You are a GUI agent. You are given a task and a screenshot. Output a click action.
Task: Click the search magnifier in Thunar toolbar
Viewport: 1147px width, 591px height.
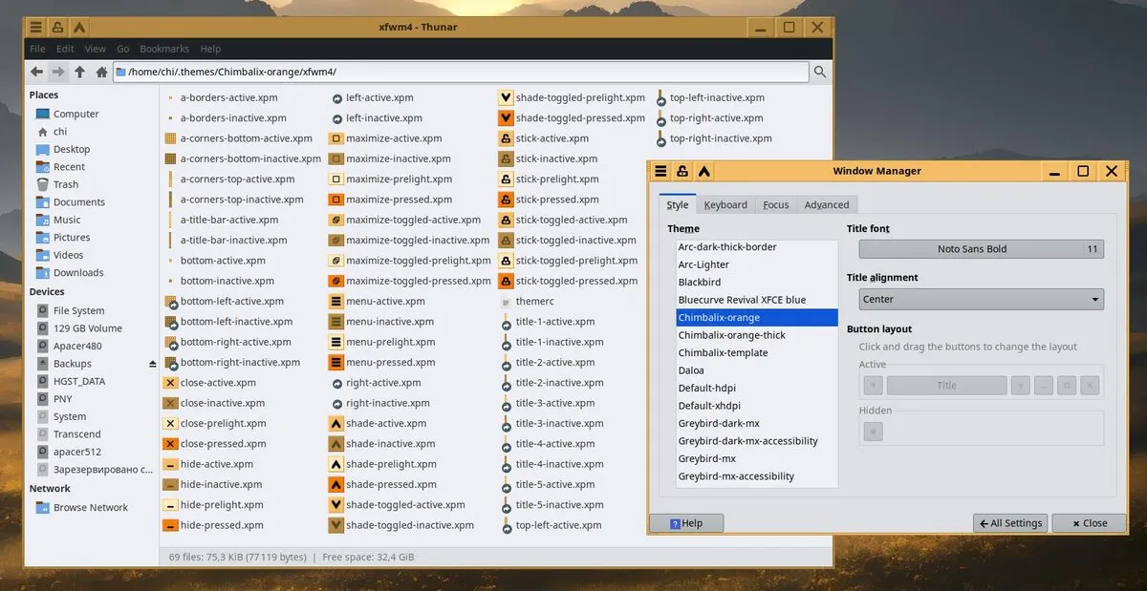(820, 72)
